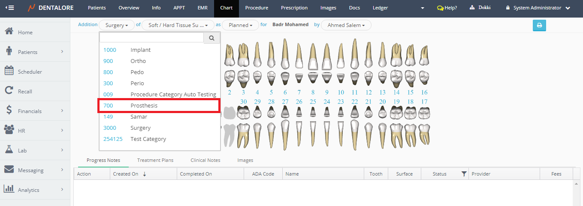Open the Surgery category dropdown
Image resolution: width=583 pixels, height=206 pixels.
(x=117, y=25)
